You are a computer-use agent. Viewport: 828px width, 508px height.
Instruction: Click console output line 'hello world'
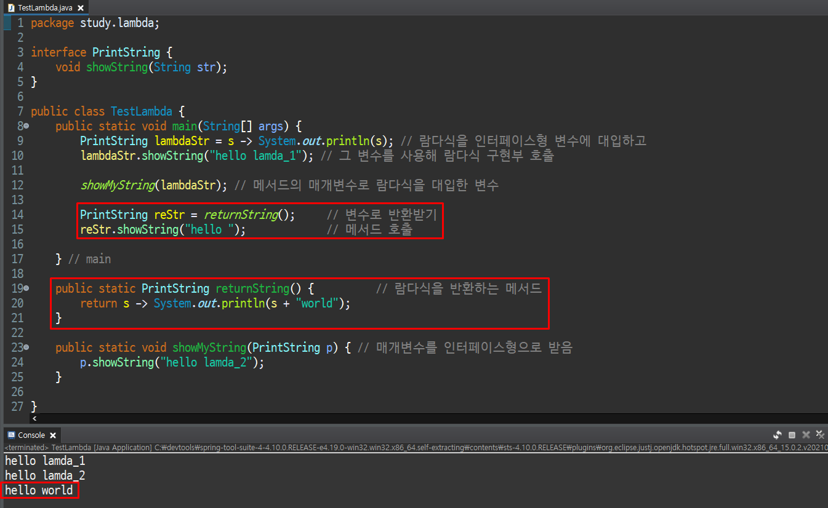point(39,490)
